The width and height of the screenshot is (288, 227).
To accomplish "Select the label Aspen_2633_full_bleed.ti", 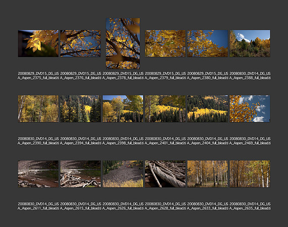I will (x=207, y=206).
